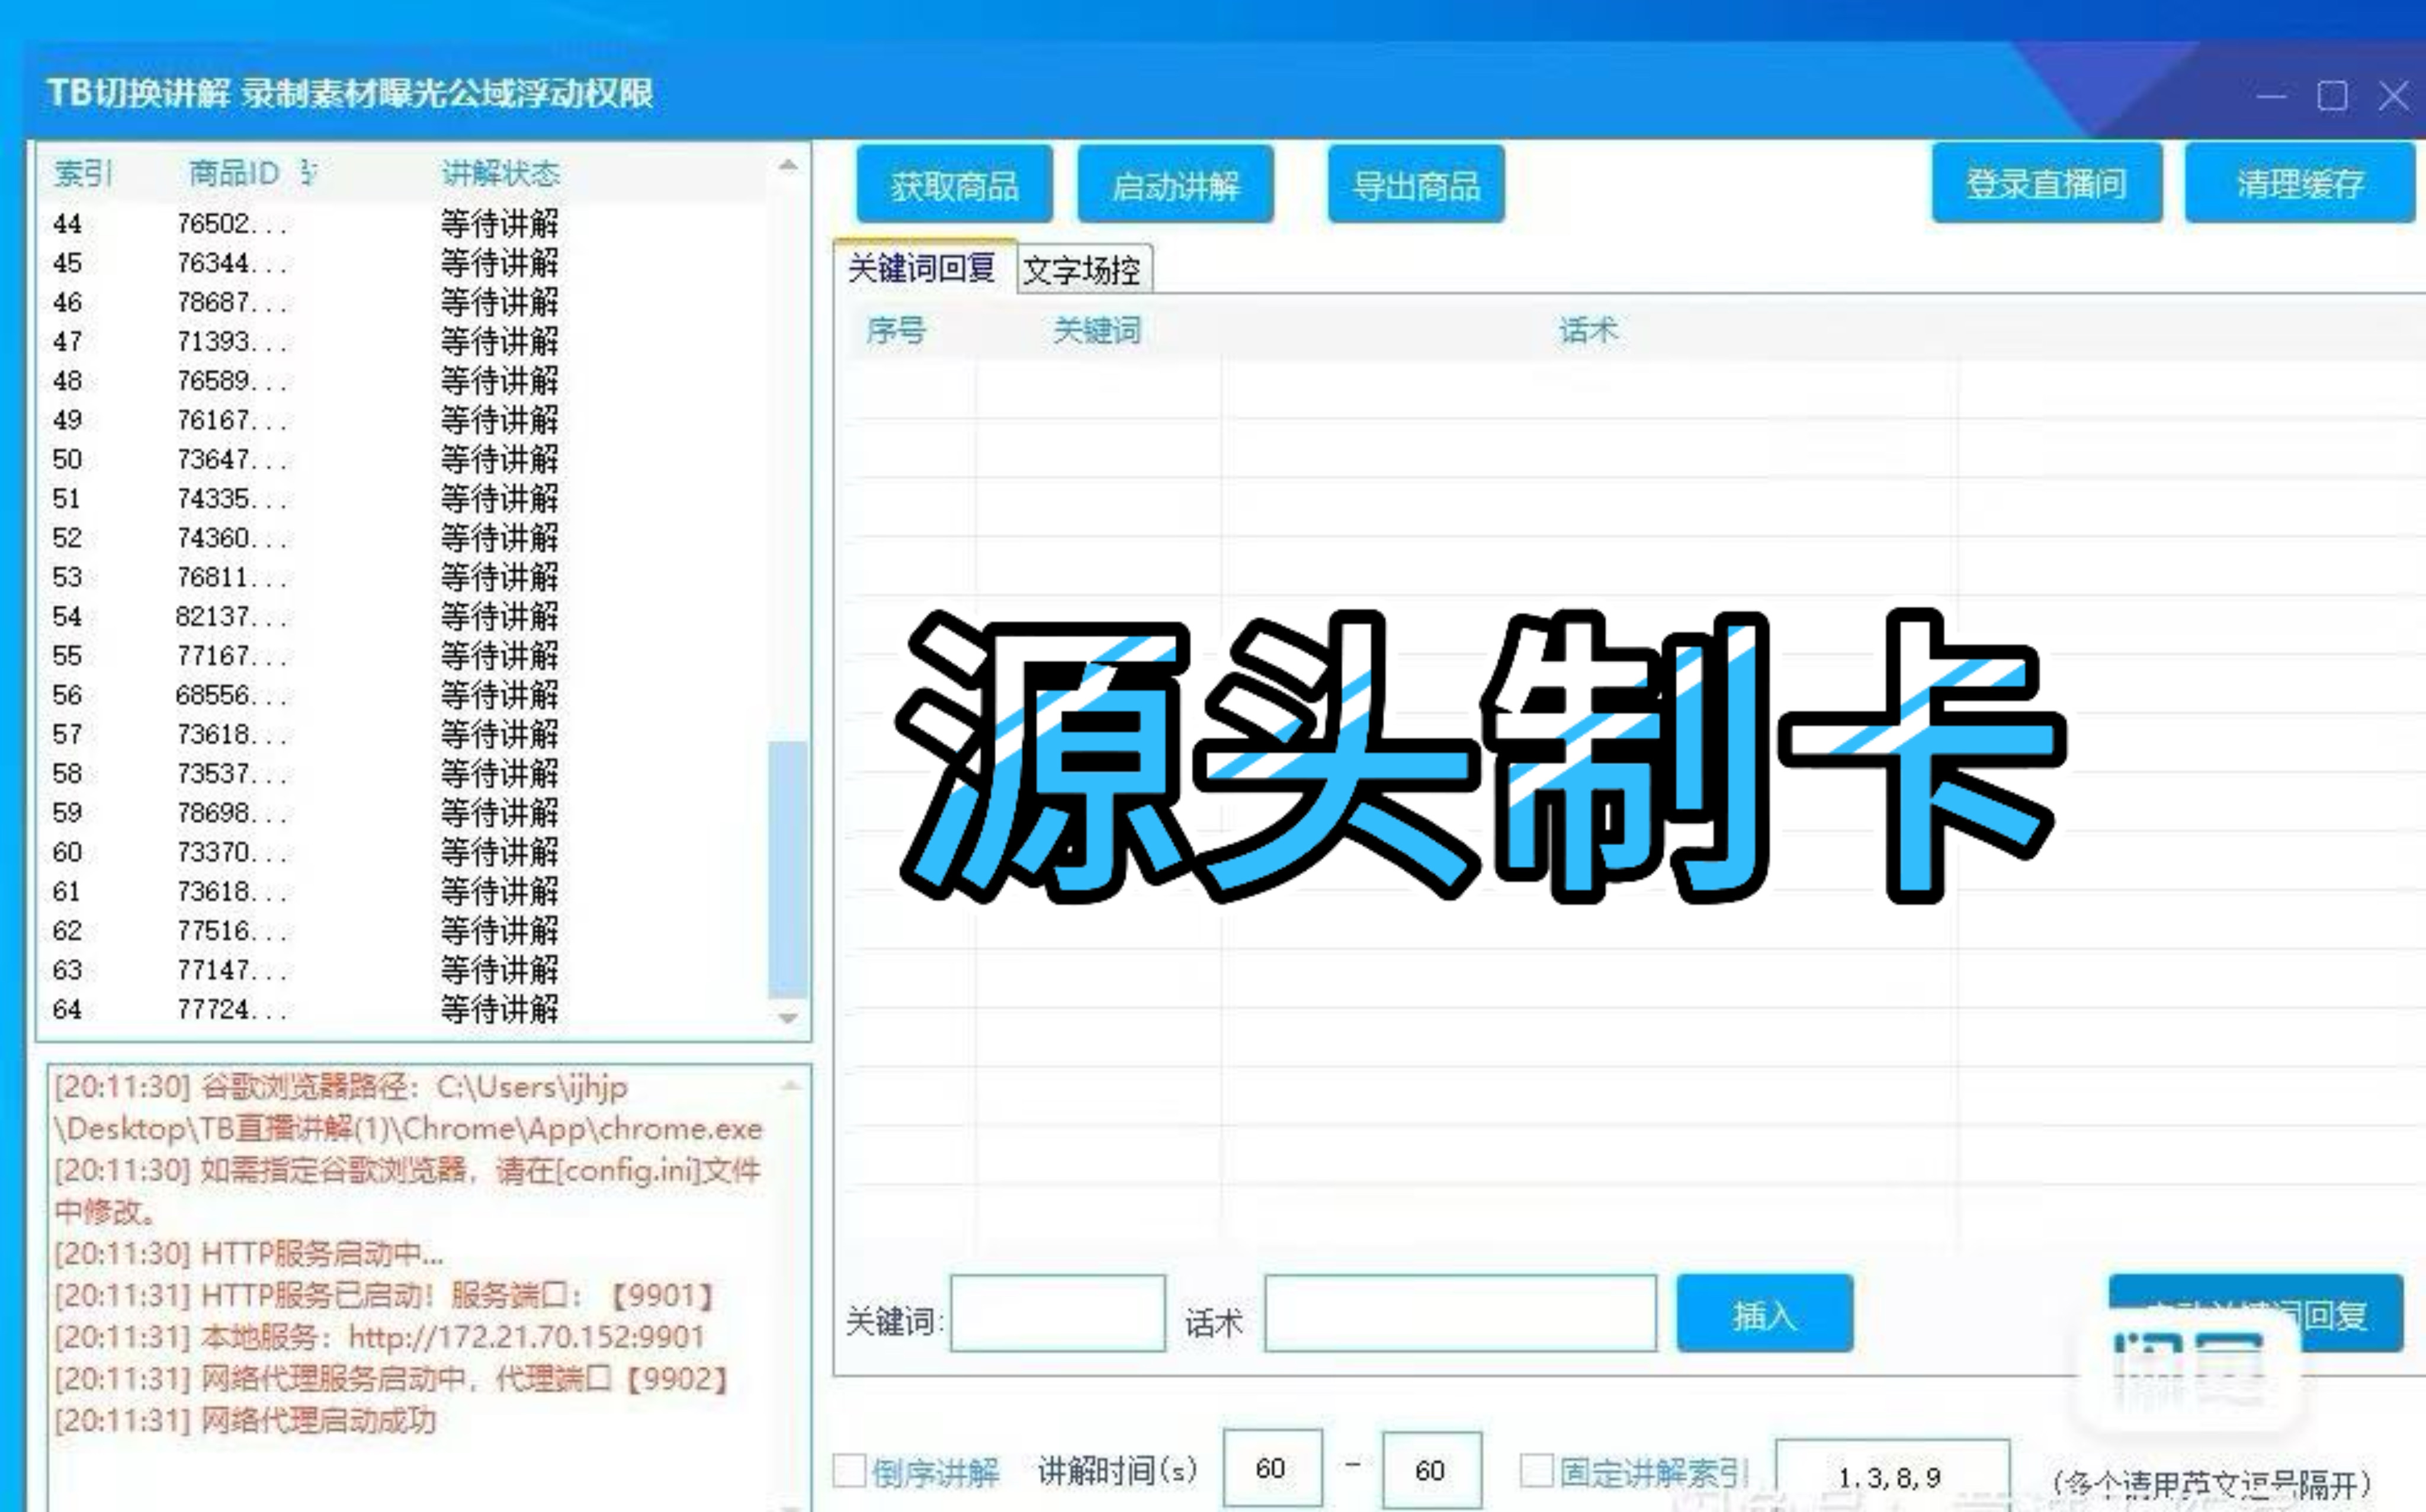Export products via 导出商品 button
Image resolution: width=2426 pixels, height=1512 pixels.
point(1415,185)
